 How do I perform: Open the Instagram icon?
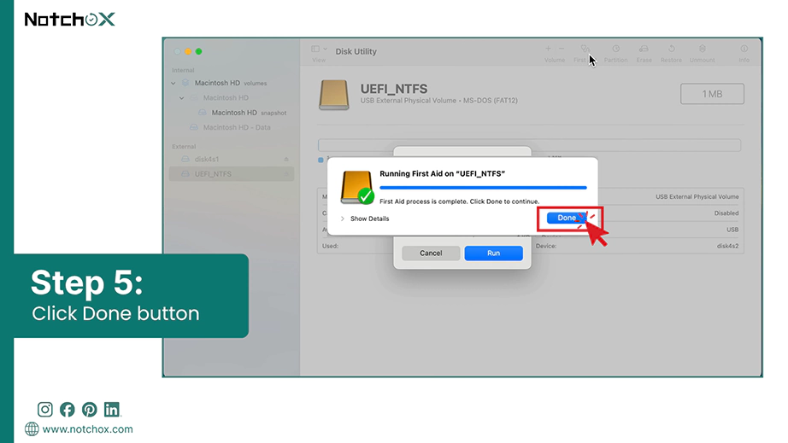(x=44, y=410)
